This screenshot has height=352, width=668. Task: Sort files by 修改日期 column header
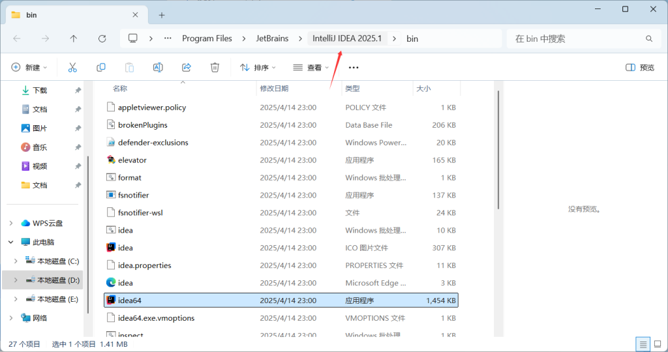coord(274,88)
